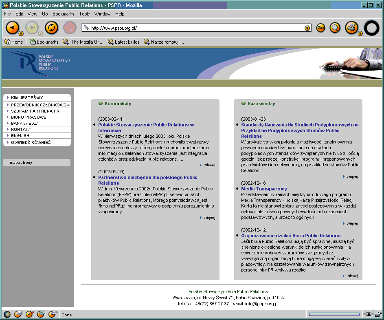Open the Print button options dropdown arrow

tap(360, 33)
